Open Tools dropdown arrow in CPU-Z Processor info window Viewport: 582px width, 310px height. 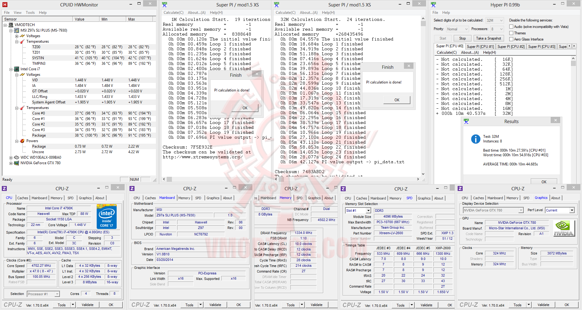[73, 305]
